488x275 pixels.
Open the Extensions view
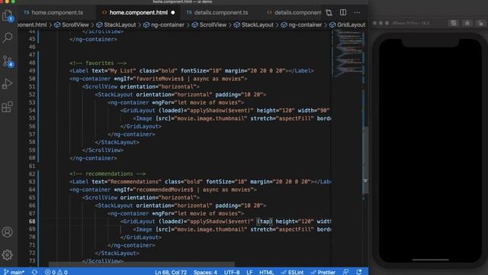(x=8, y=107)
